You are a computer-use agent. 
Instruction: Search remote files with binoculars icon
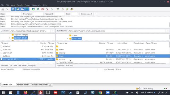click(72, 9)
